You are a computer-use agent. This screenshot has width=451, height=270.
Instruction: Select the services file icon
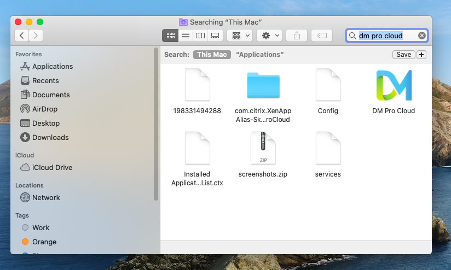[328, 148]
